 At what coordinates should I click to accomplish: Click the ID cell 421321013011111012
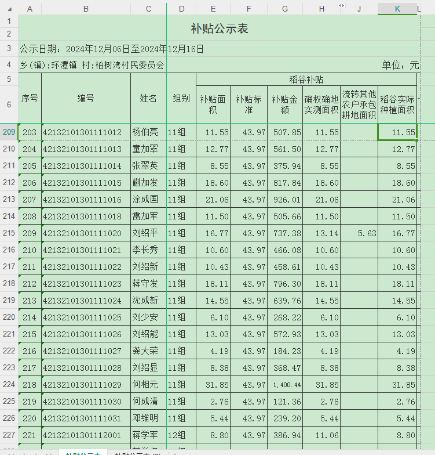tap(86, 132)
